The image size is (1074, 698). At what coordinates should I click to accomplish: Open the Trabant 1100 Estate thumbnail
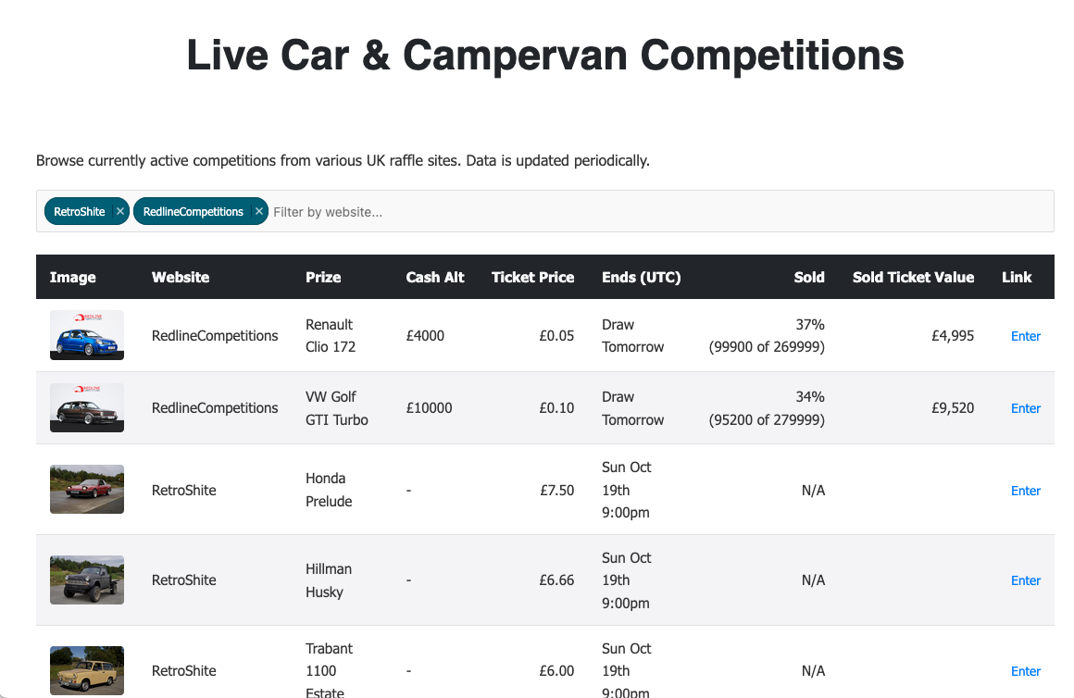86,670
